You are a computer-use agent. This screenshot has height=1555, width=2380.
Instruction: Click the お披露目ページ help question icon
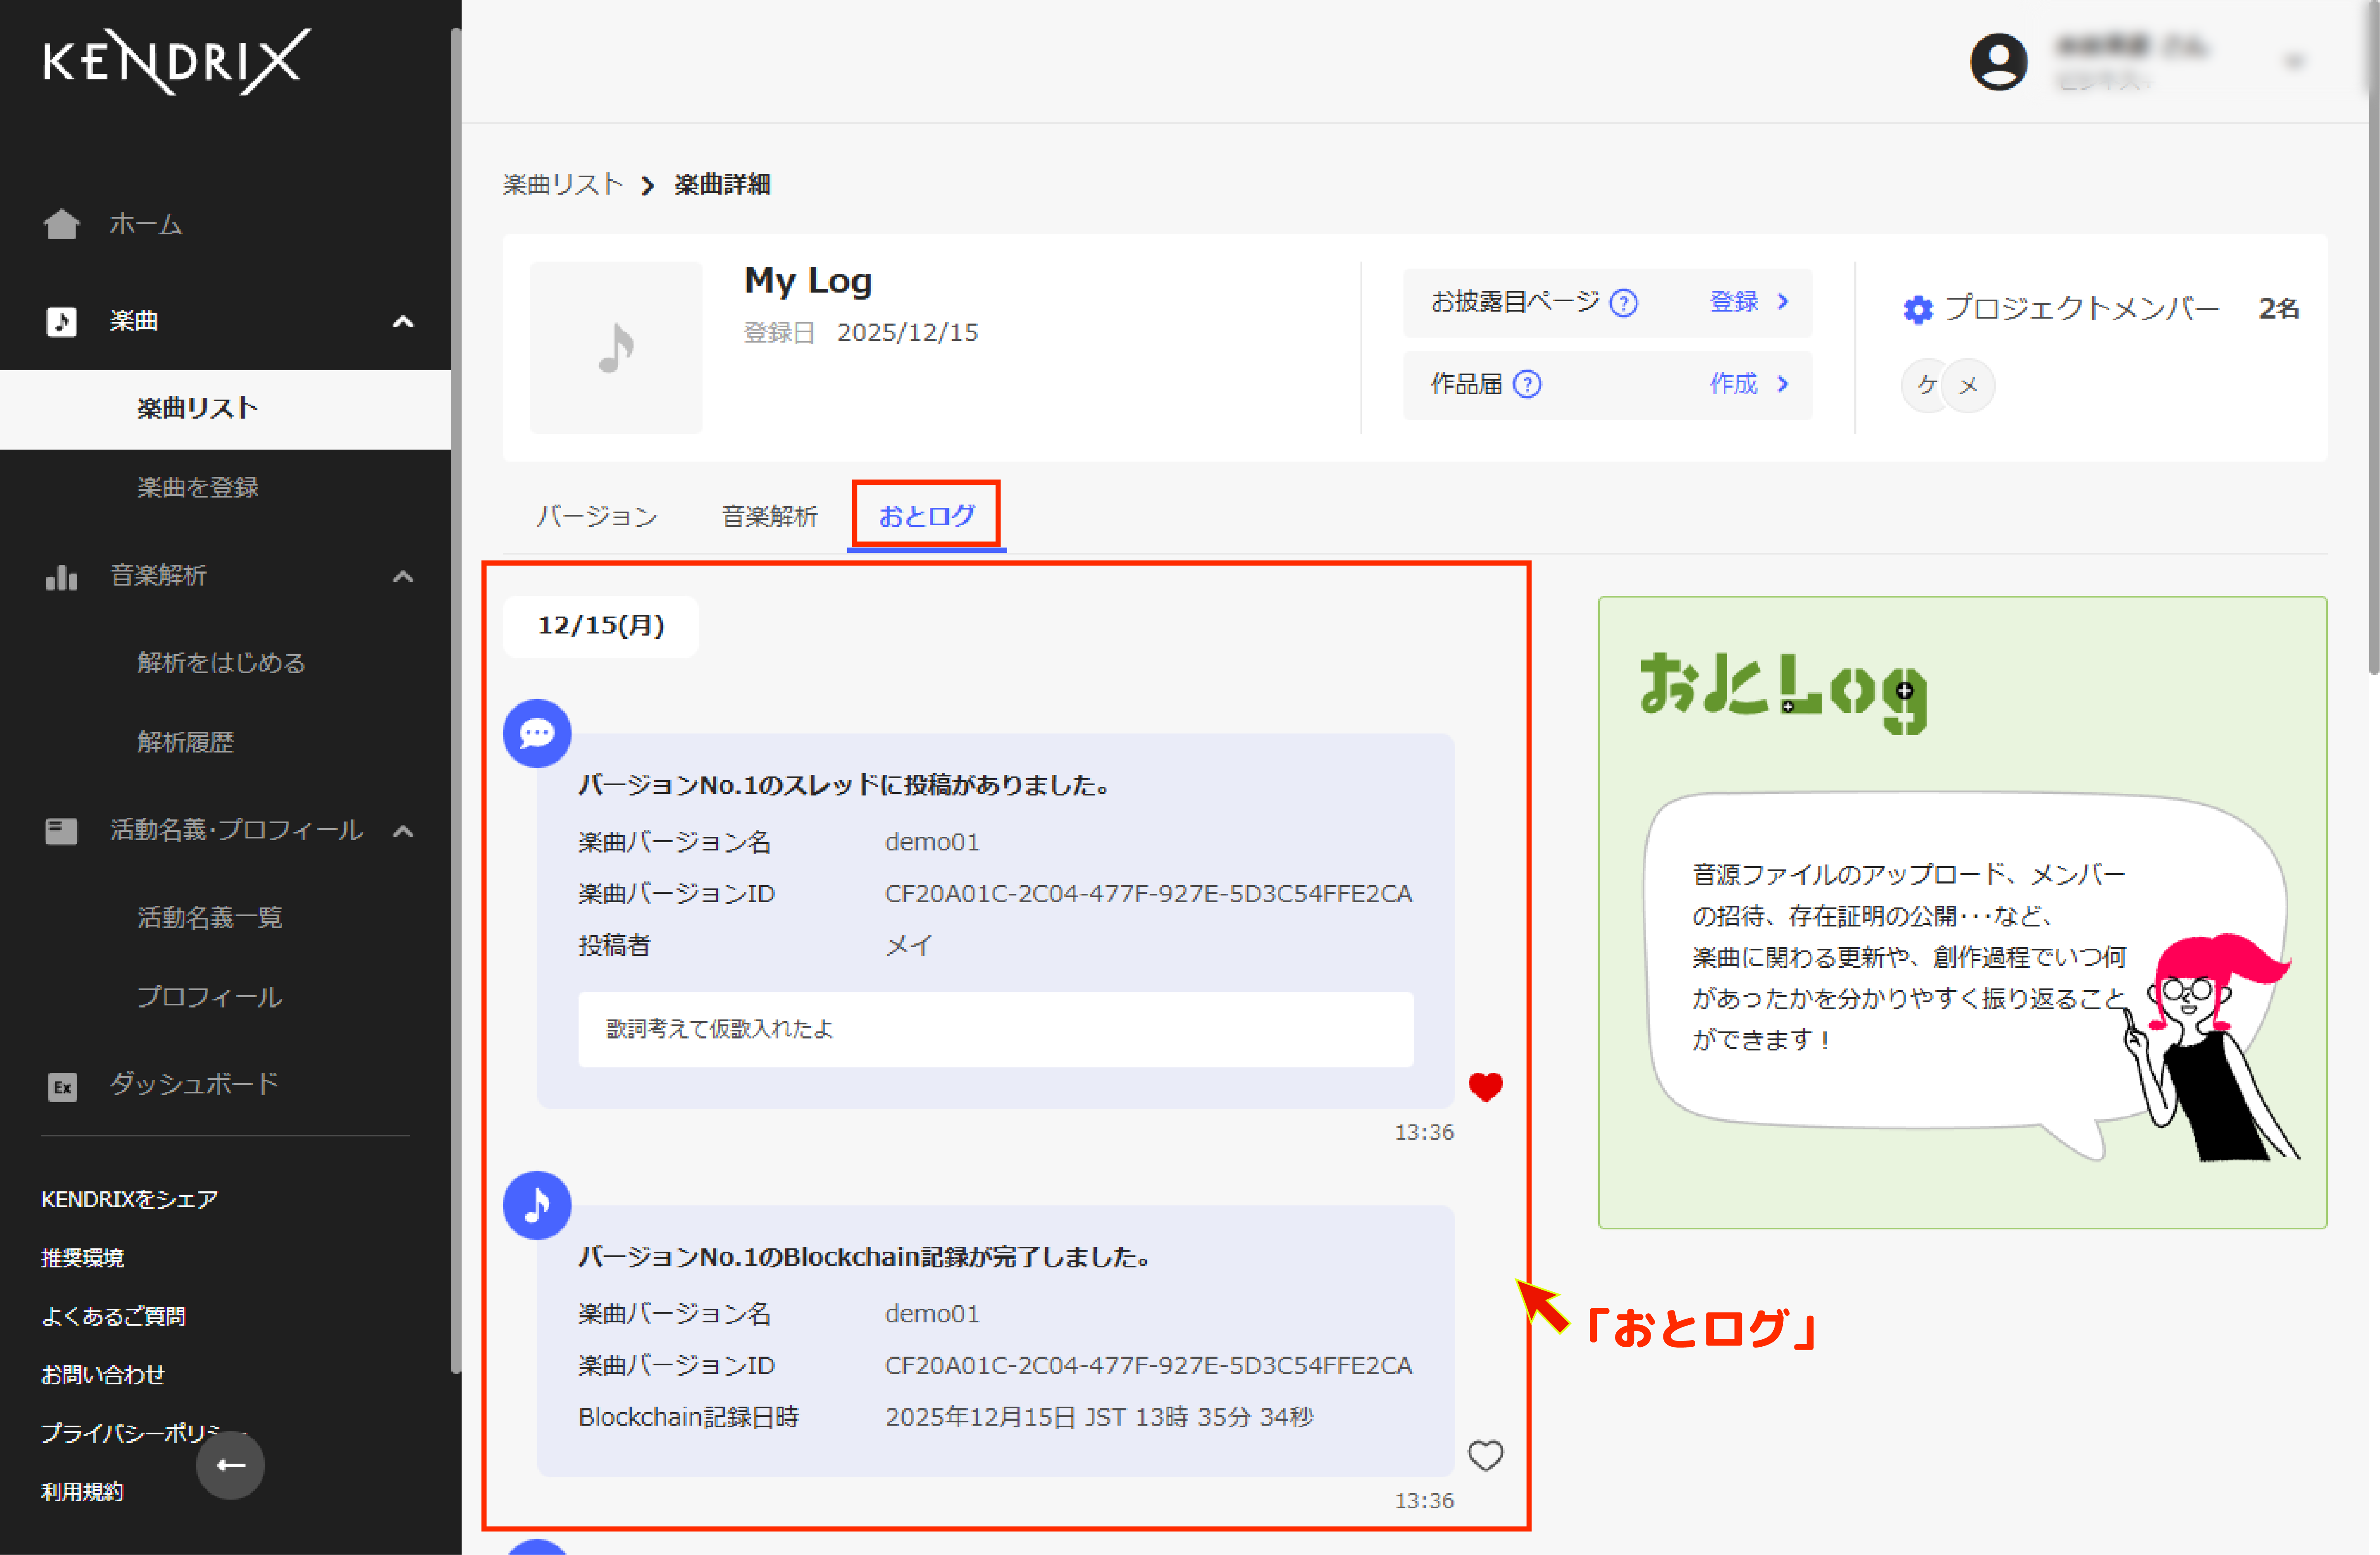point(1624,302)
